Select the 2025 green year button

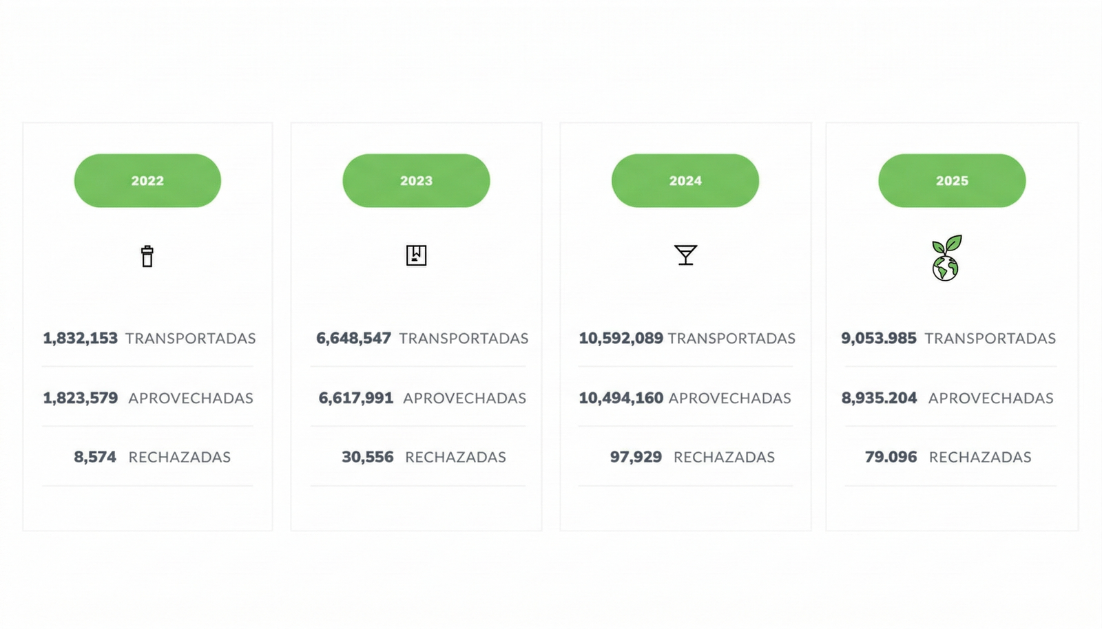(952, 180)
